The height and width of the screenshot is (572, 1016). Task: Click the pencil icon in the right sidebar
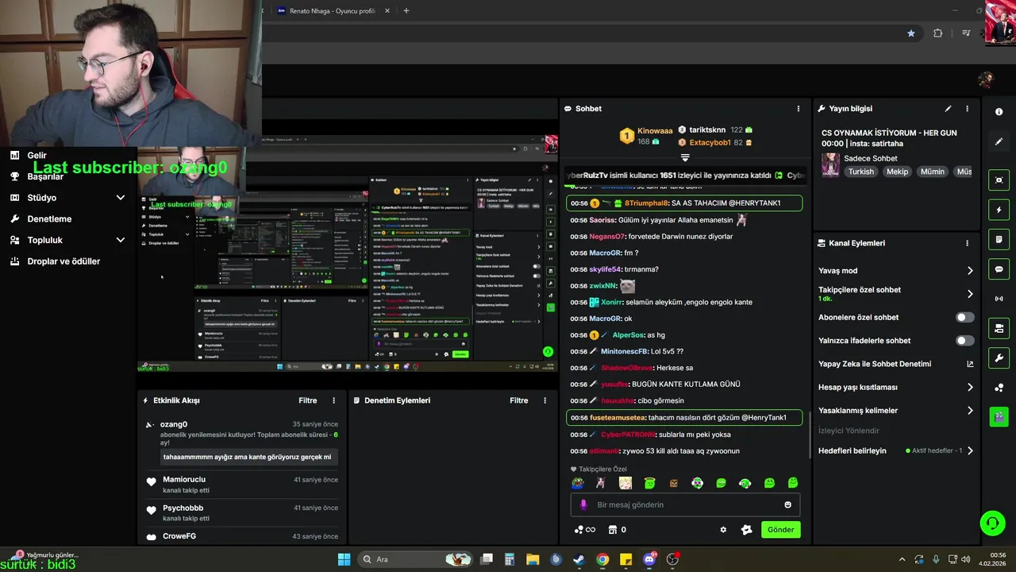(999, 141)
